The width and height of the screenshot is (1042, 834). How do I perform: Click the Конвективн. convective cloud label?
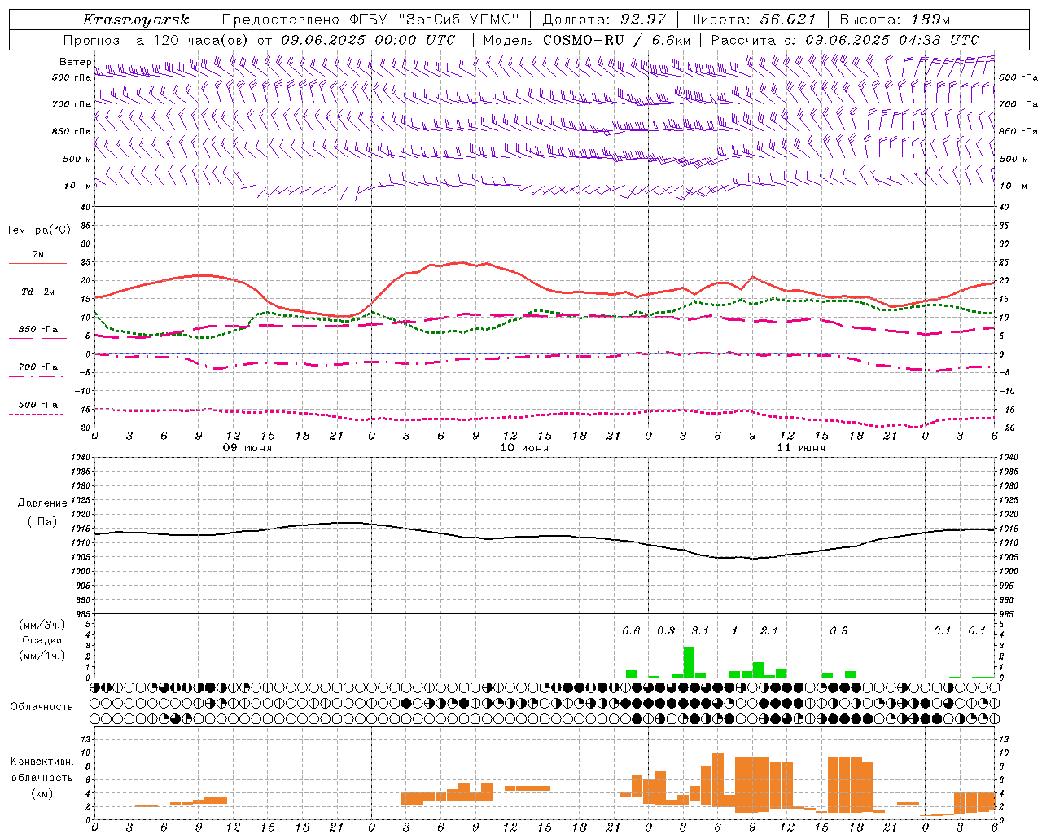click(42, 762)
